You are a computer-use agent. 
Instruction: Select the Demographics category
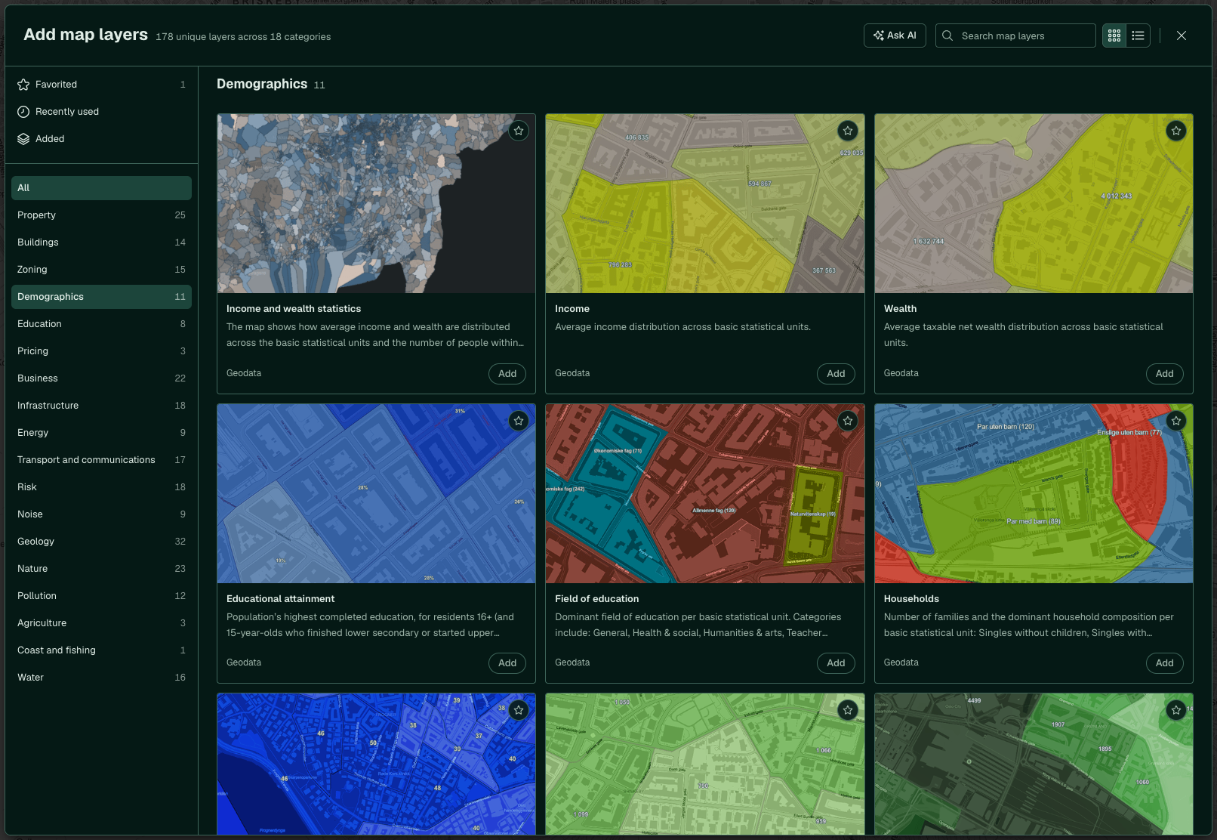click(101, 297)
